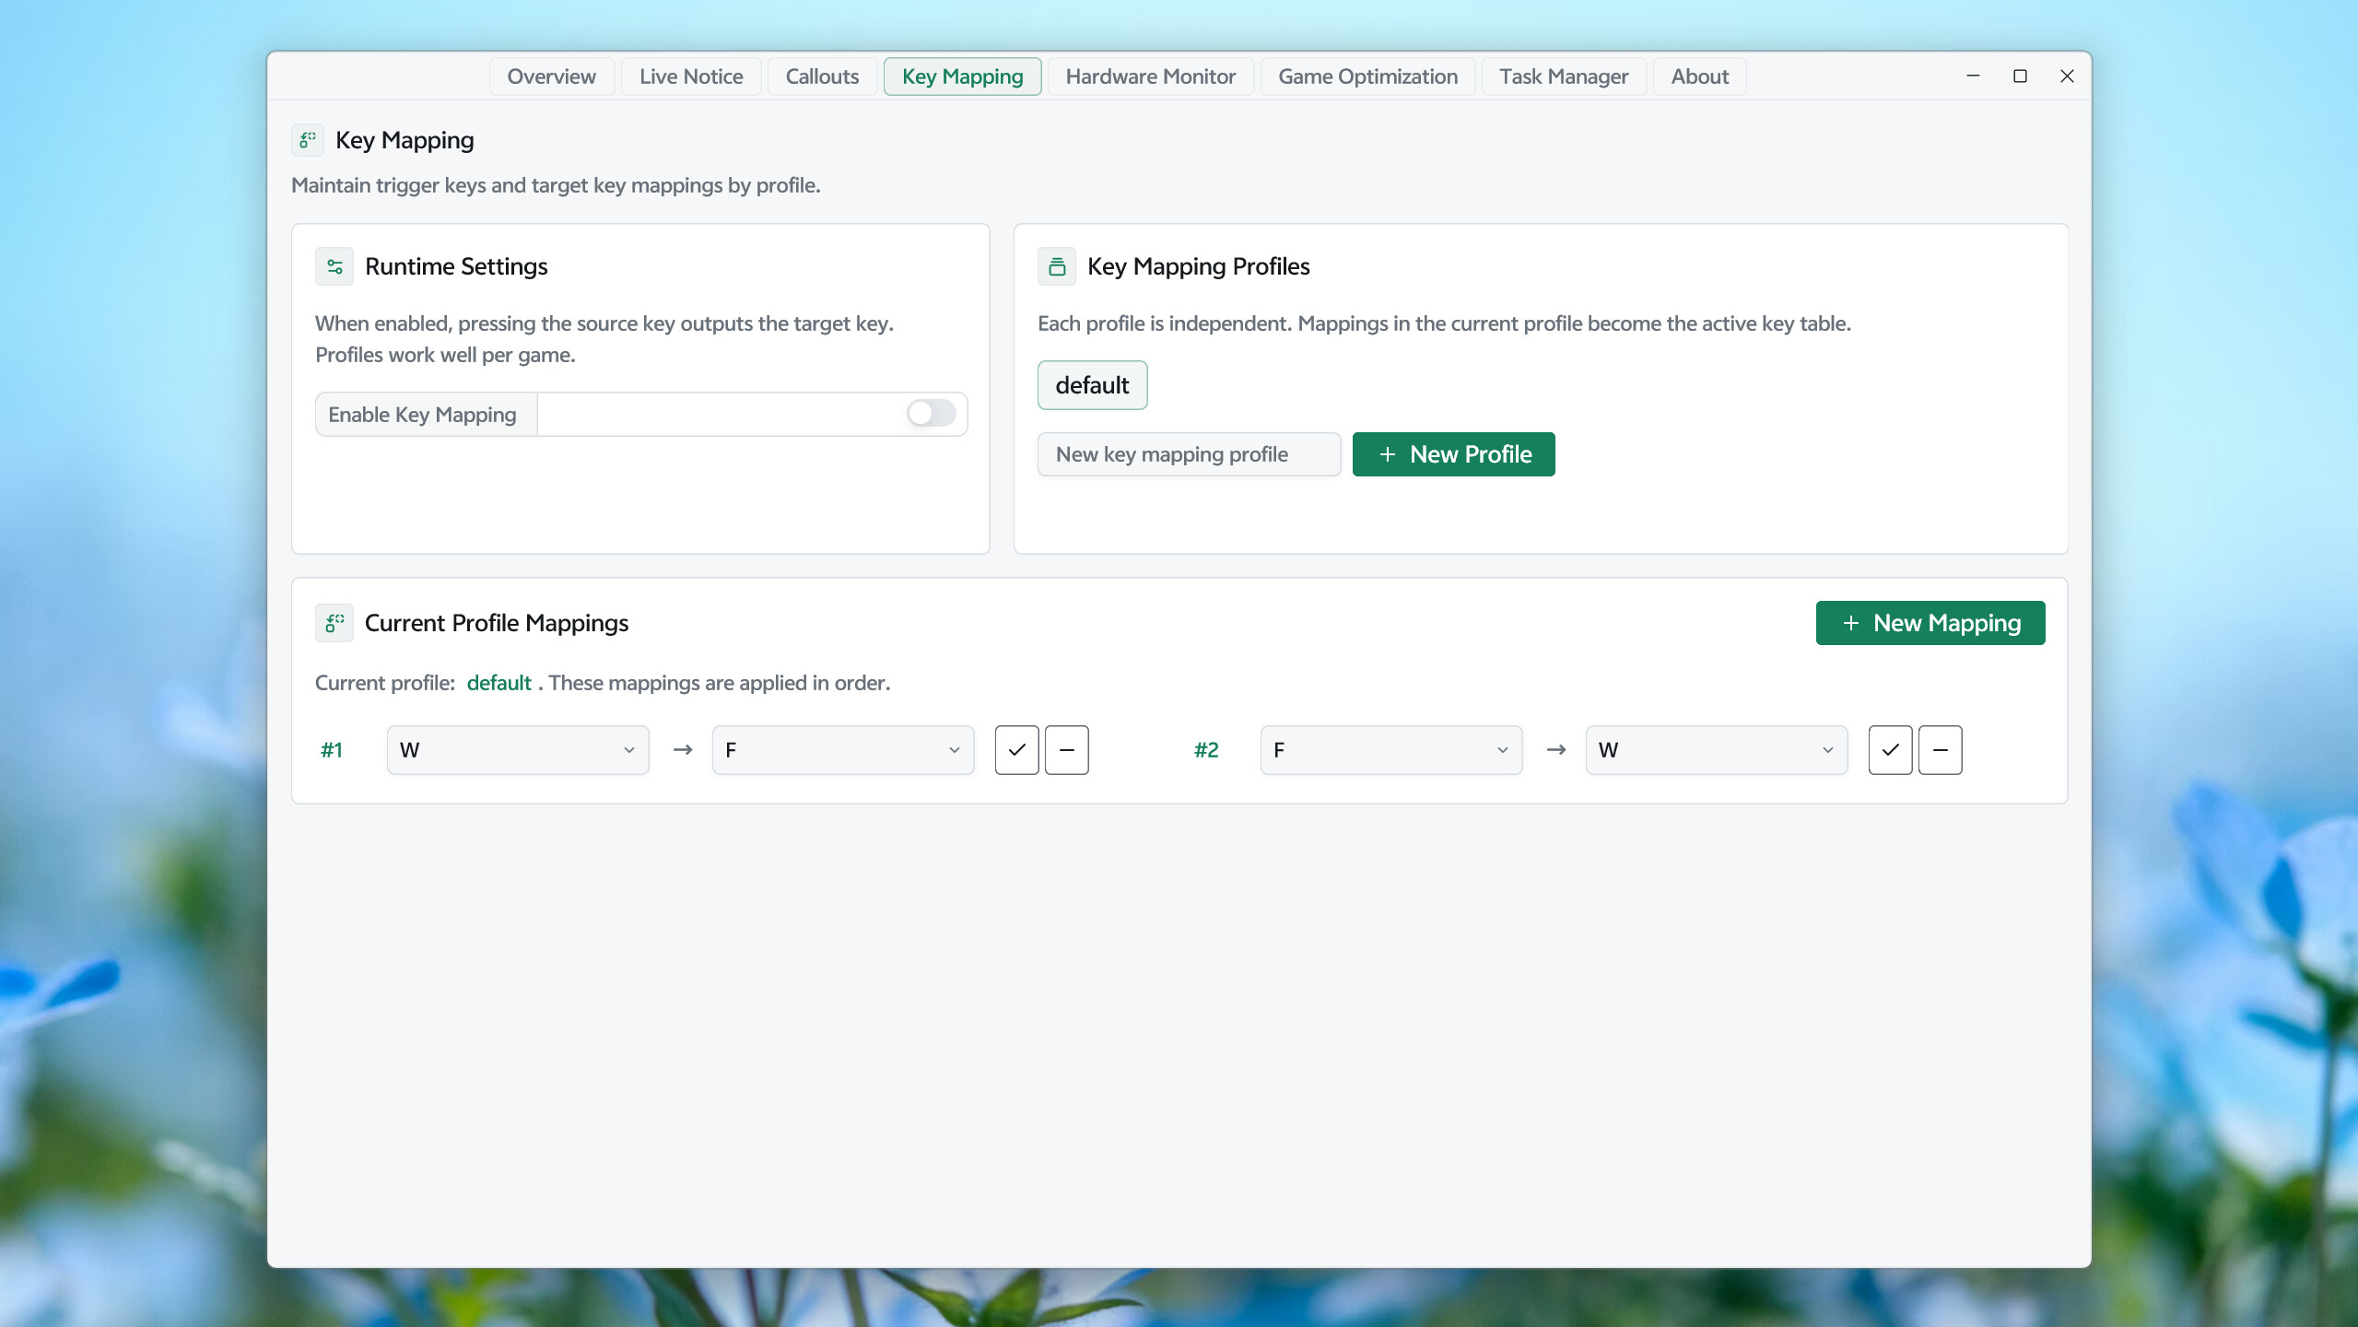Viewport: 2358px width, 1327px height.
Task: Select the Key Mapping tab
Action: 962,76
